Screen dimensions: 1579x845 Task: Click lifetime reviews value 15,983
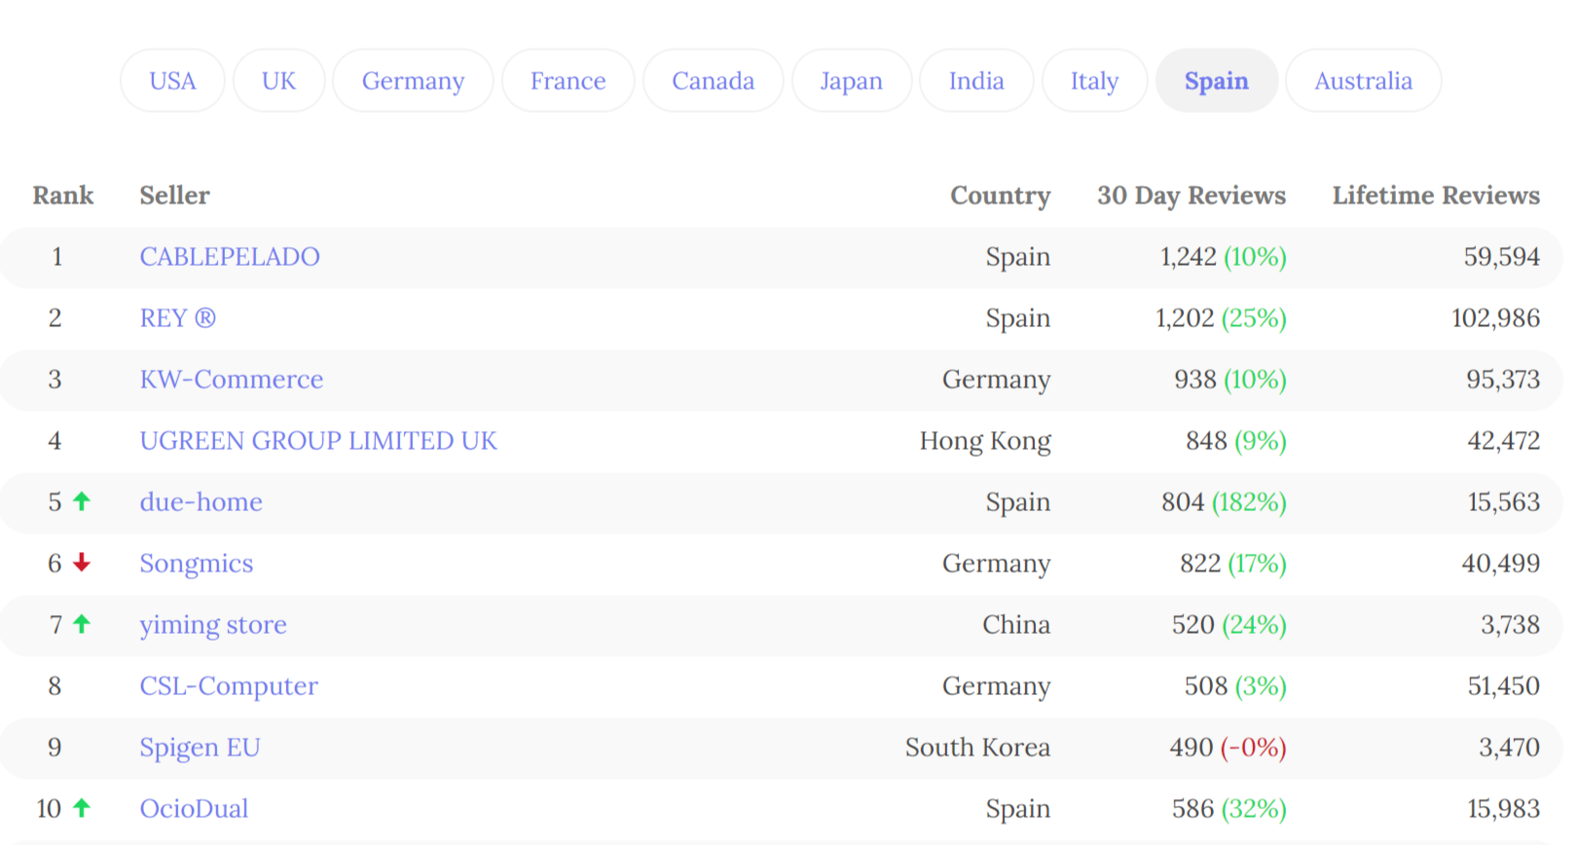coord(1504,809)
